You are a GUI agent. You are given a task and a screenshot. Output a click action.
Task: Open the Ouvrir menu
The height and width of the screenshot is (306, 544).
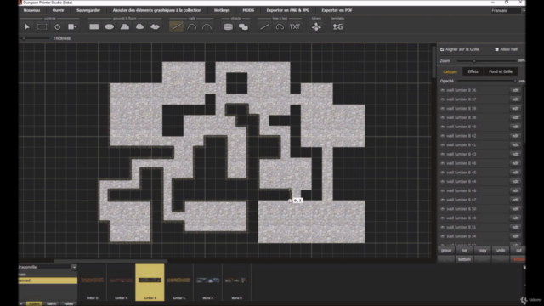pos(59,10)
